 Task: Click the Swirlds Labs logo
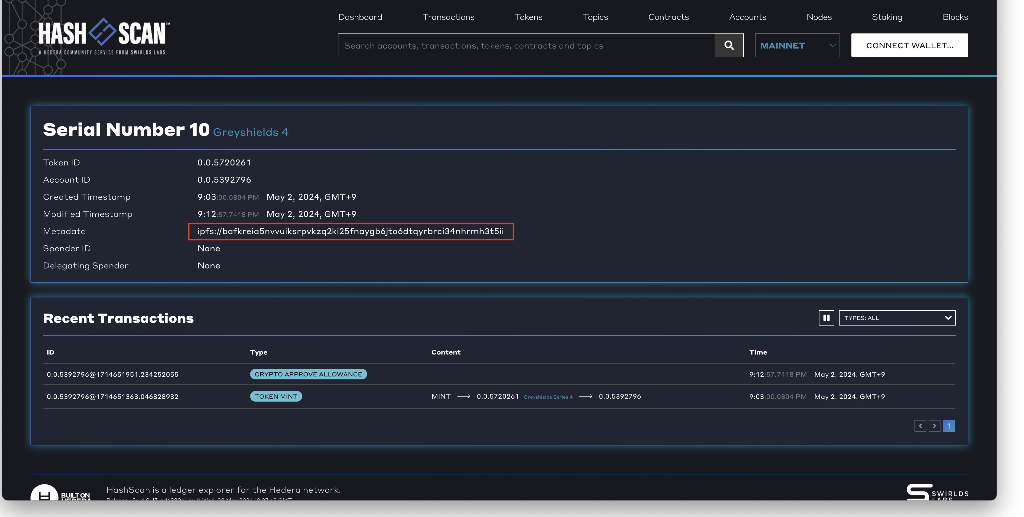[937, 492]
